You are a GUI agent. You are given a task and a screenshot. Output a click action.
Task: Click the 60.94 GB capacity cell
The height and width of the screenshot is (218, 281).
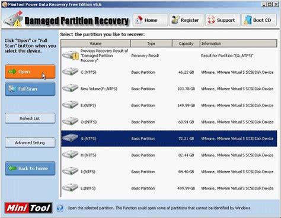tap(186, 122)
